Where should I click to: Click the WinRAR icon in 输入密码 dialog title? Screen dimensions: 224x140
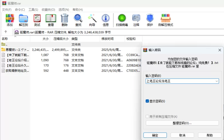(145, 50)
